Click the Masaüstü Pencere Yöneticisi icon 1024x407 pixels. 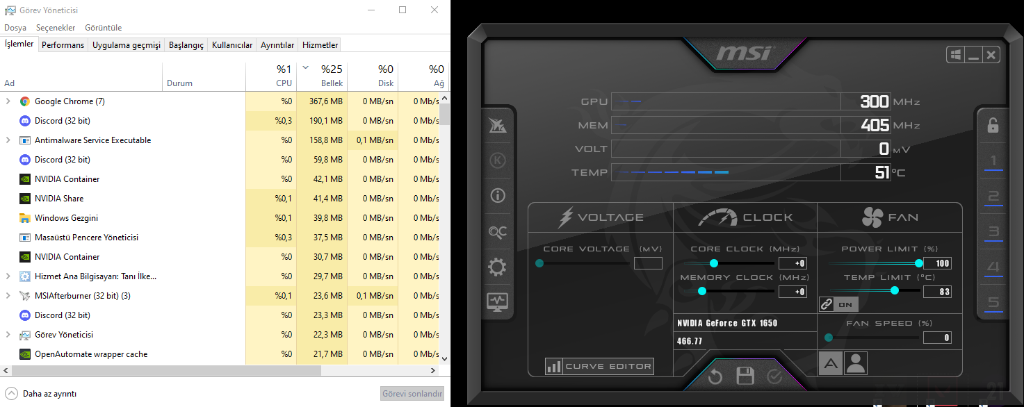click(25, 238)
